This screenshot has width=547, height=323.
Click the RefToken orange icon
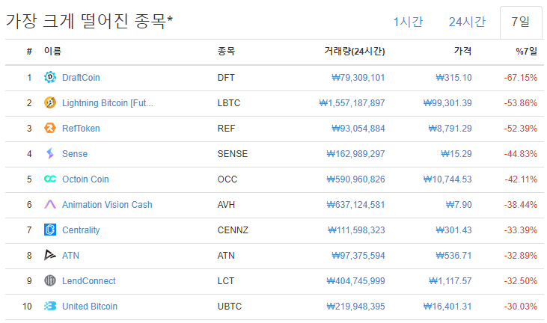(50, 128)
